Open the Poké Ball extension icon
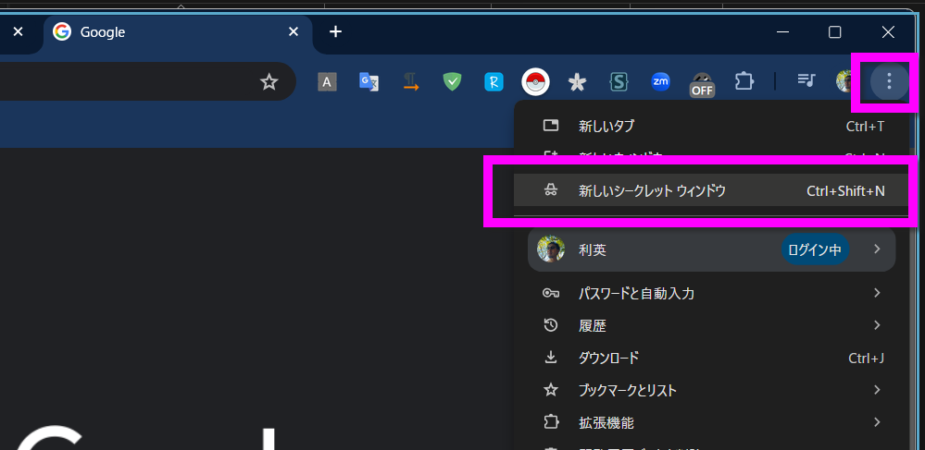Image resolution: width=925 pixels, height=450 pixels. [x=535, y=82]
